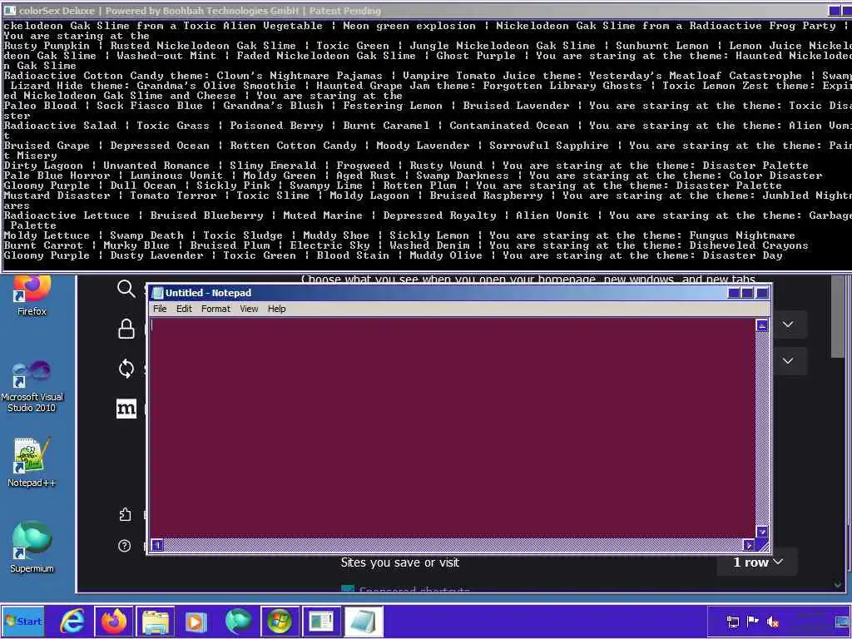Click 'Pale Blue Horror' in the console output

pyautogui.click(x=57, y=176)
